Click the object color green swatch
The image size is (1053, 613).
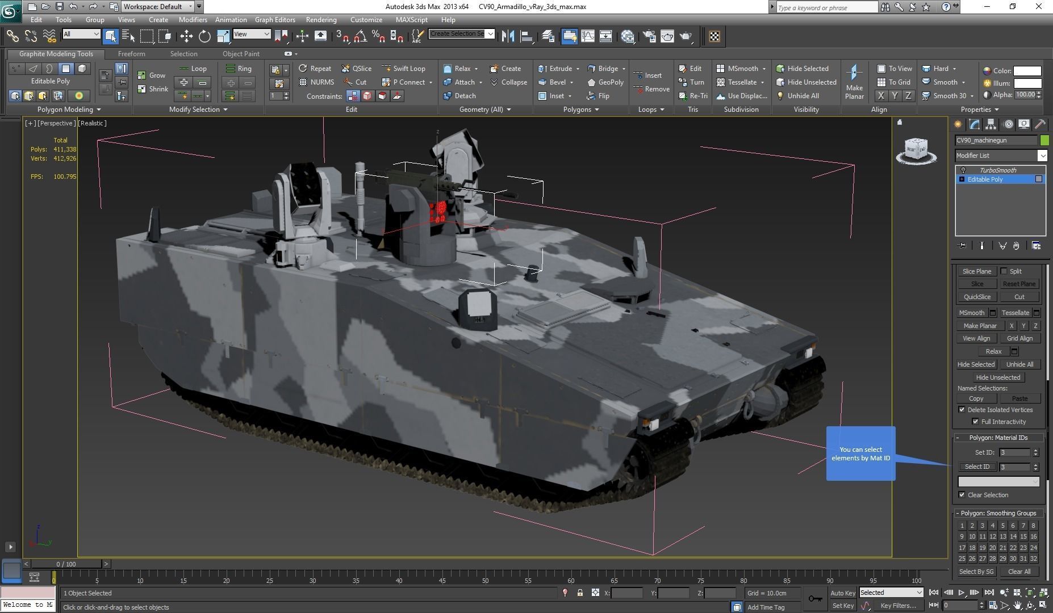[x=1044, y=140]
